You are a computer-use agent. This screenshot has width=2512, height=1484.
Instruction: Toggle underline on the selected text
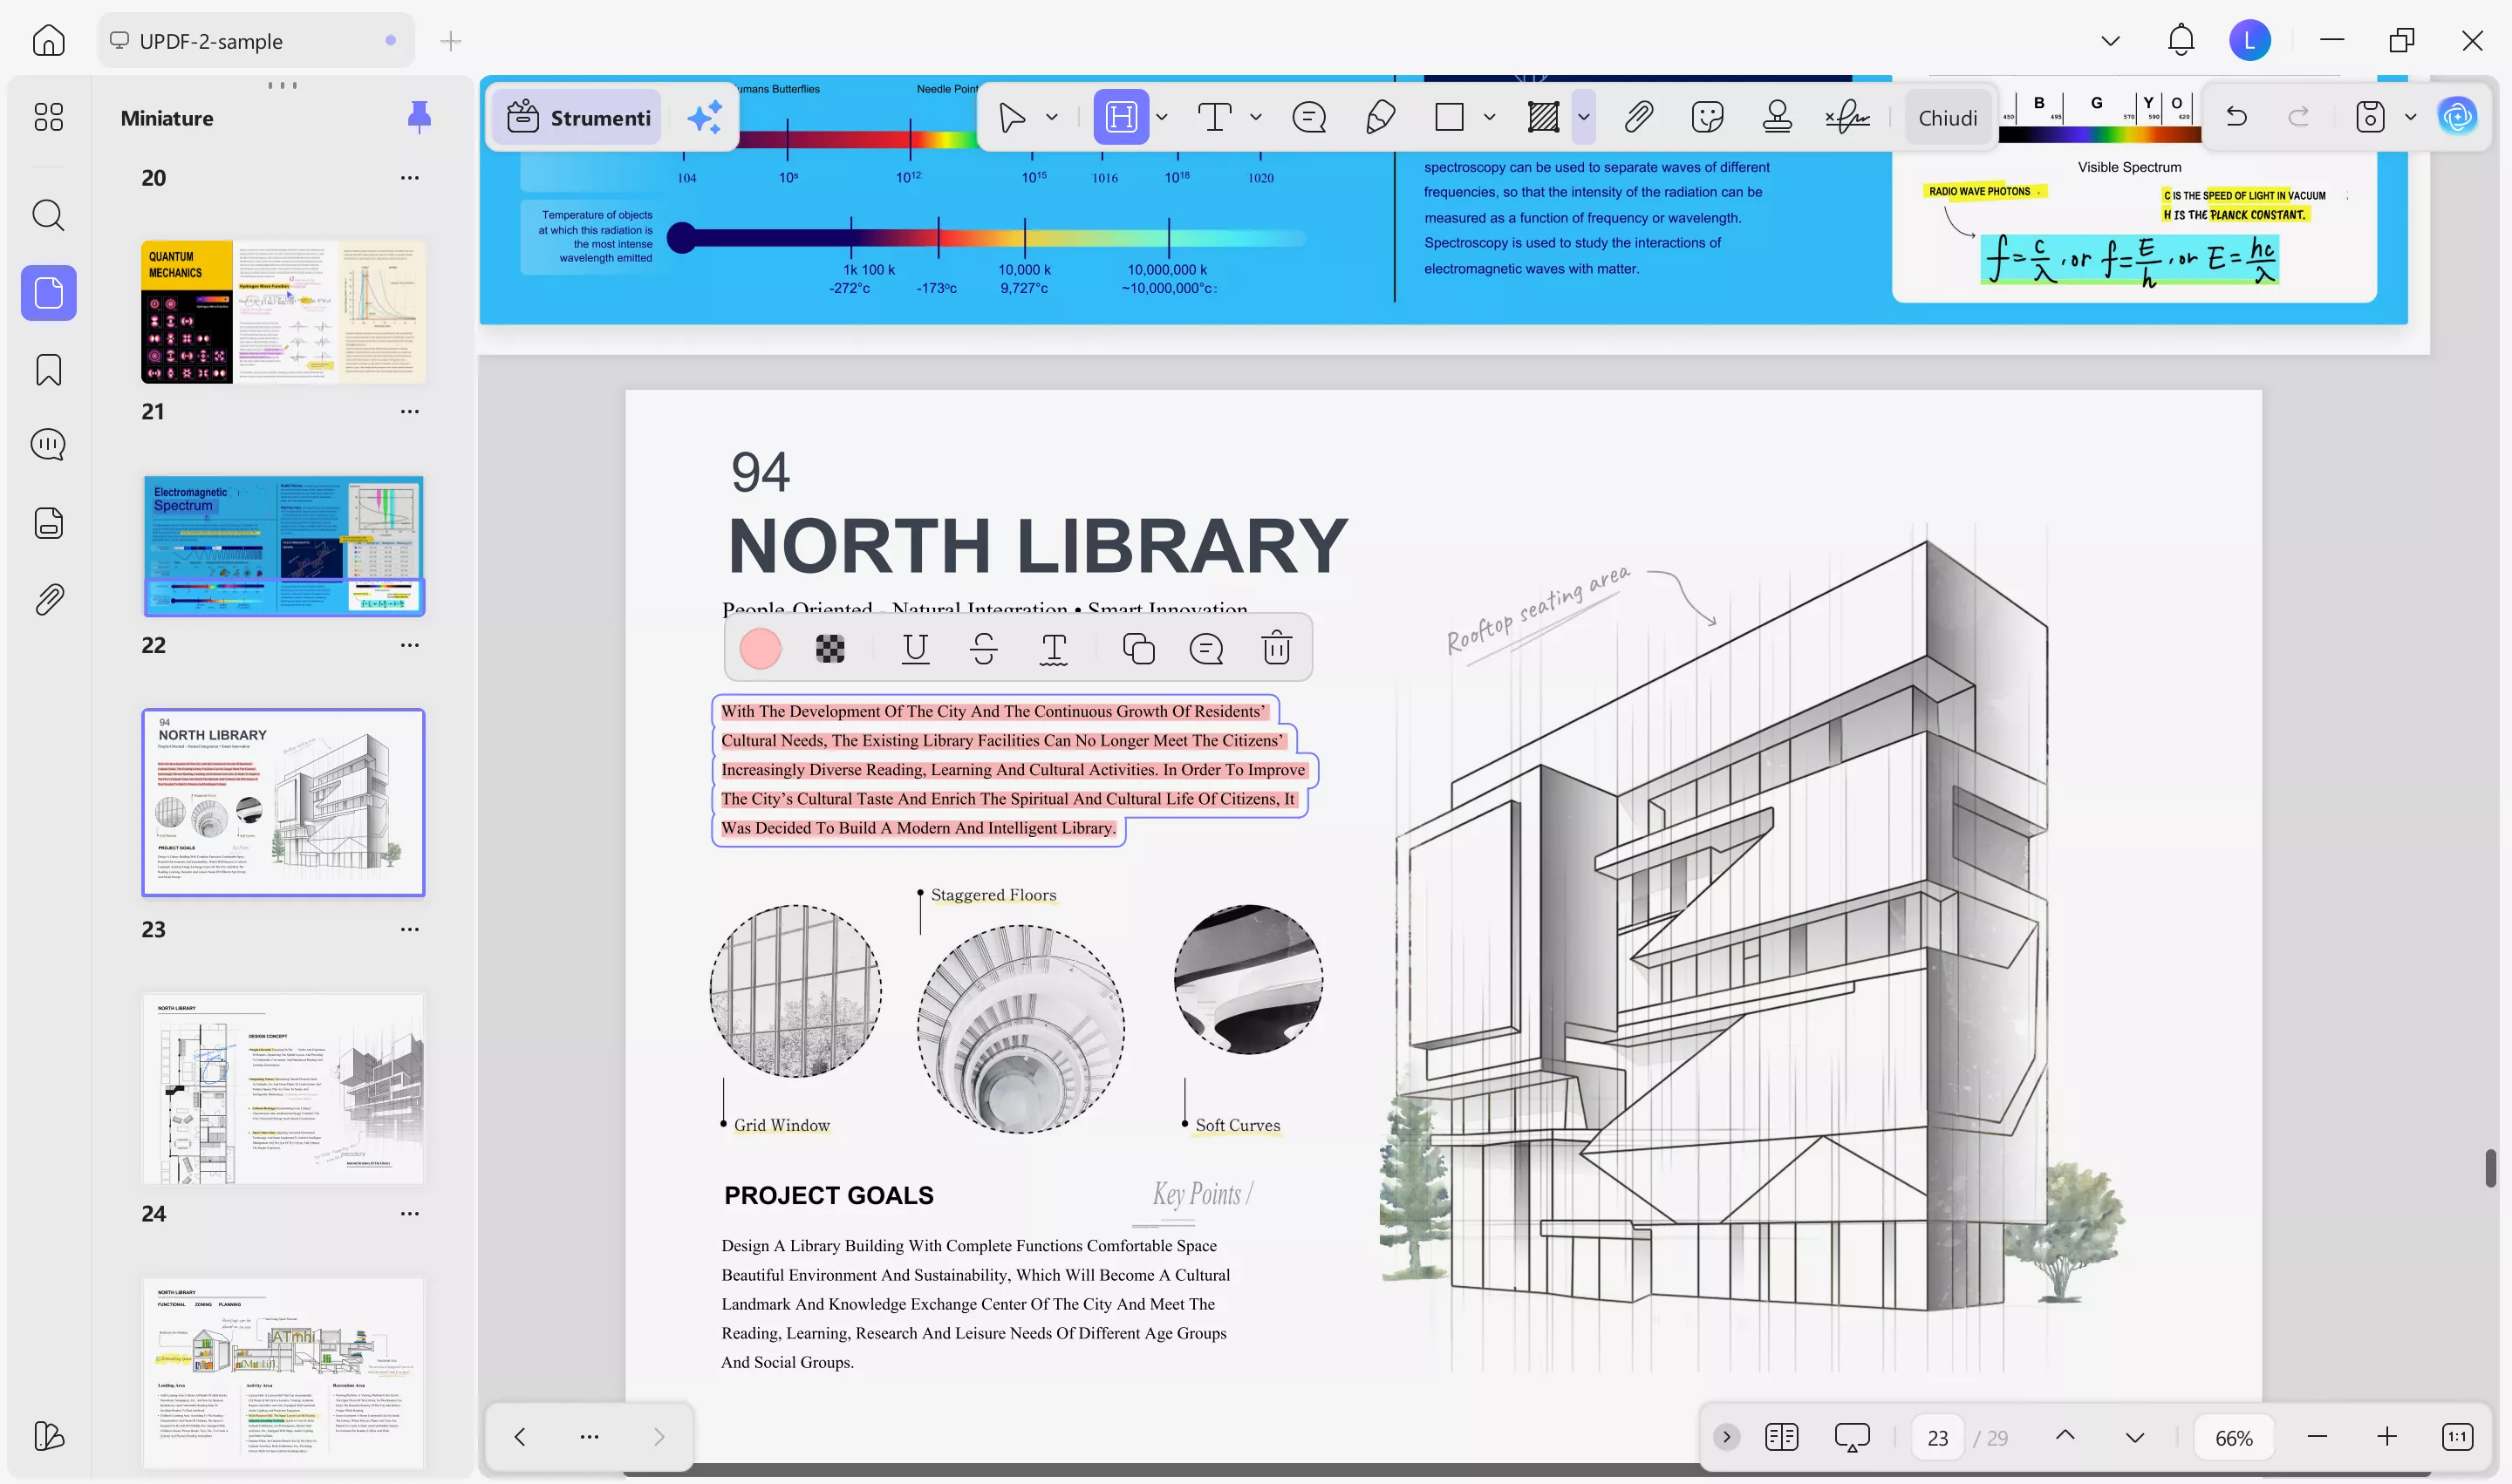click(915, 648)
